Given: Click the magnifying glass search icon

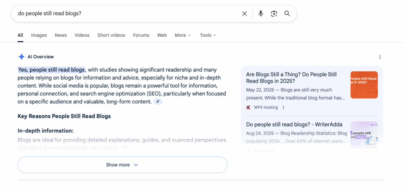Looking at the screenshot, I should click(x=287, y=14).
